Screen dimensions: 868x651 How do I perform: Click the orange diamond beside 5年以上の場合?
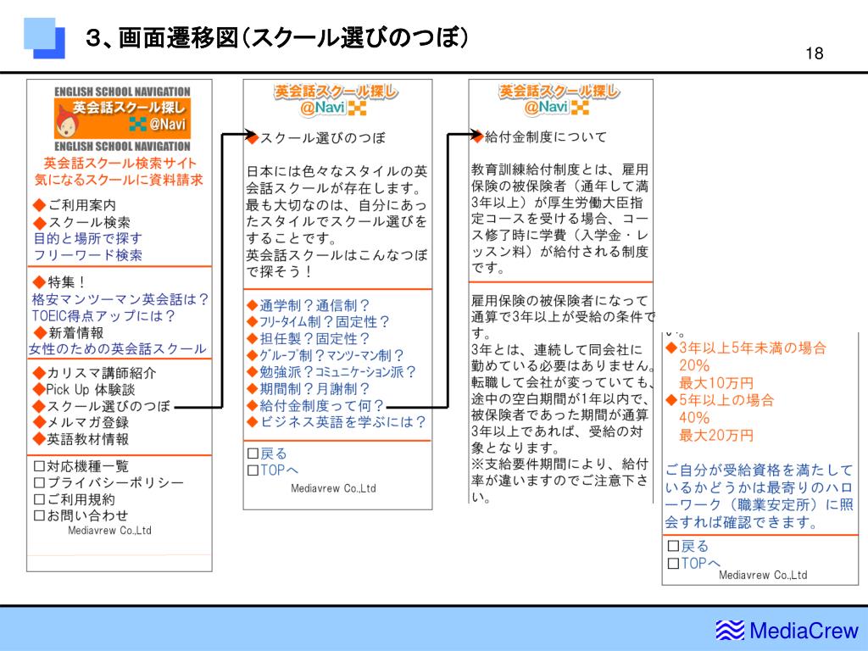671,400
